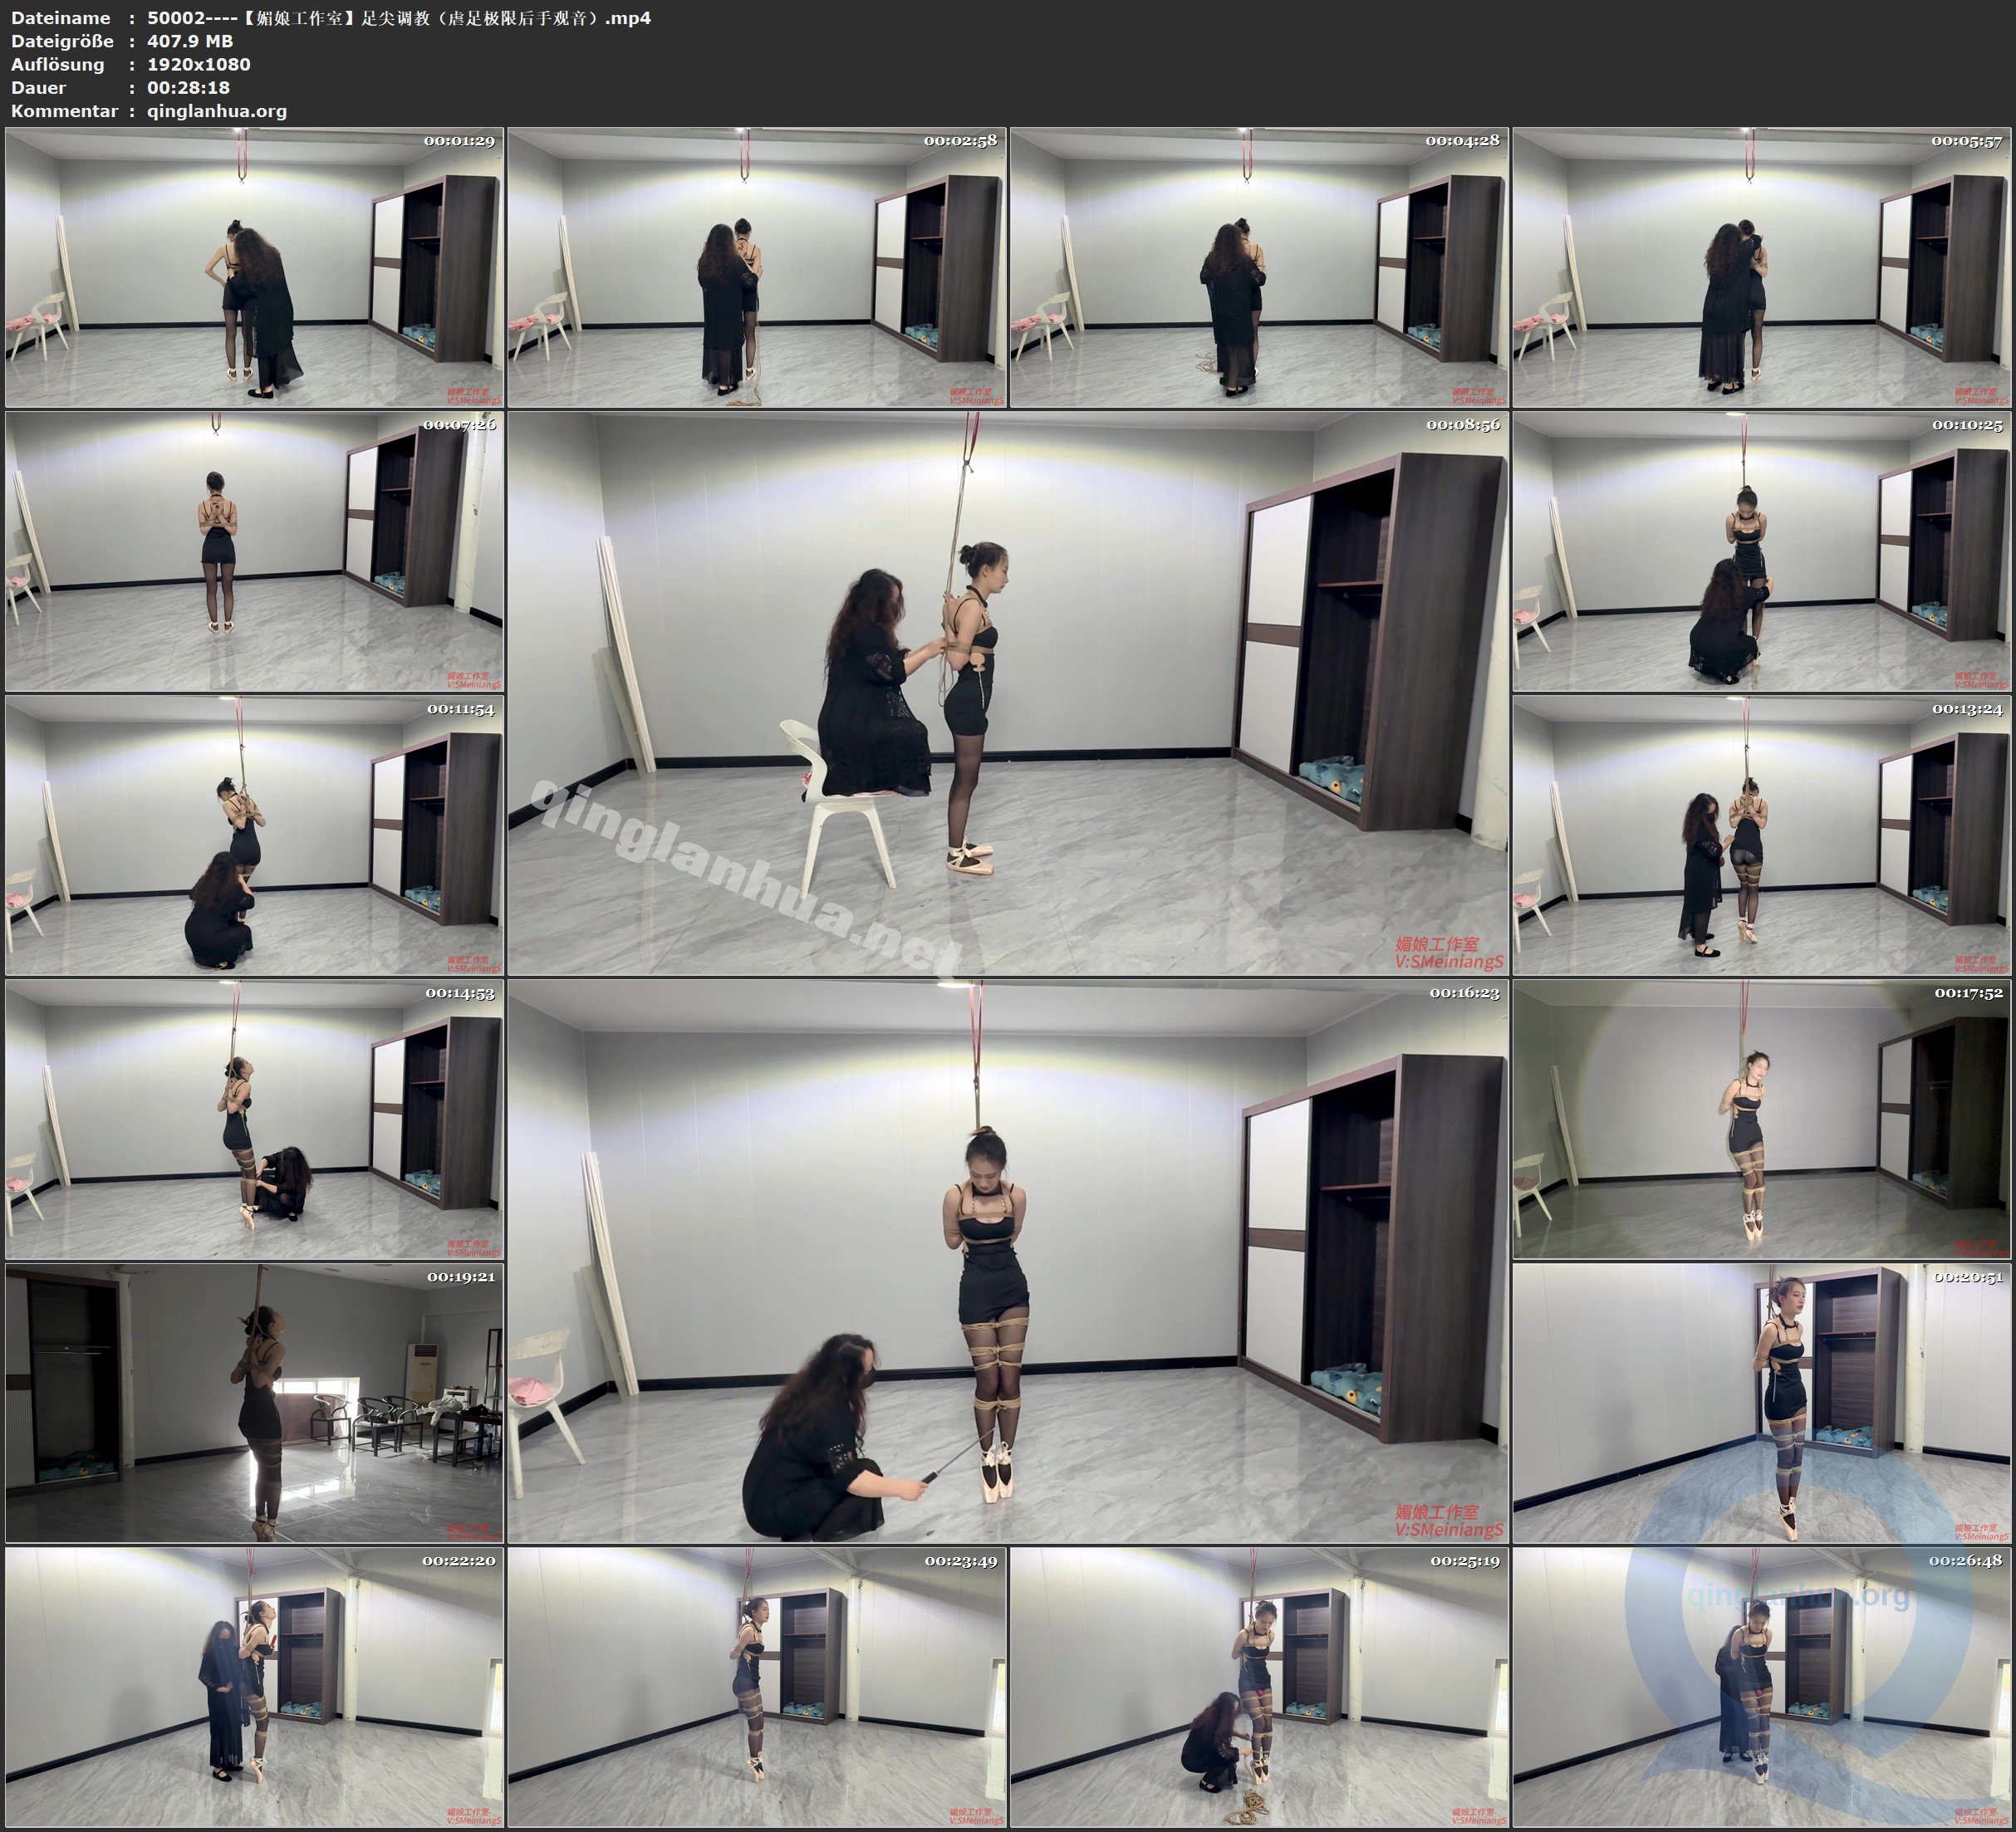The height and width of the screenshot is (1832, 2016).
Task: Select the 00:17:52 thumbnail
Action: coord(1761,1119)
